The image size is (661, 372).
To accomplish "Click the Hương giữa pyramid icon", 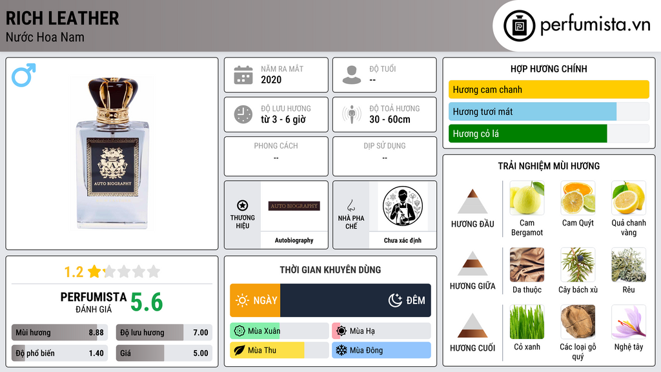I will (473, 263).
